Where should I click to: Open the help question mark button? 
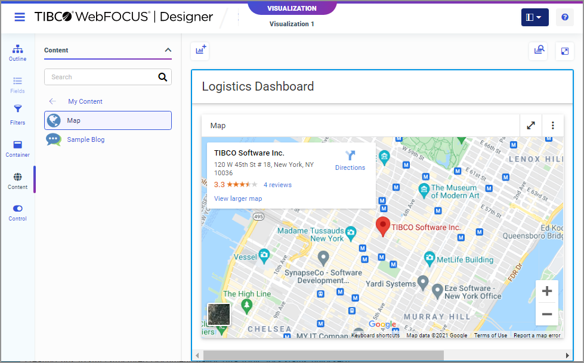tap(565, 17)
